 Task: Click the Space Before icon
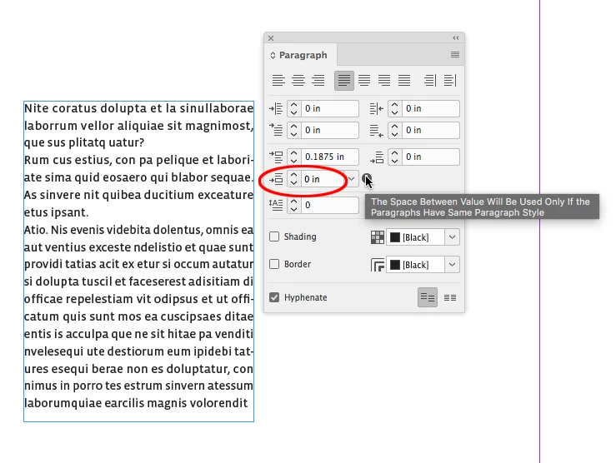click(276, 157)
